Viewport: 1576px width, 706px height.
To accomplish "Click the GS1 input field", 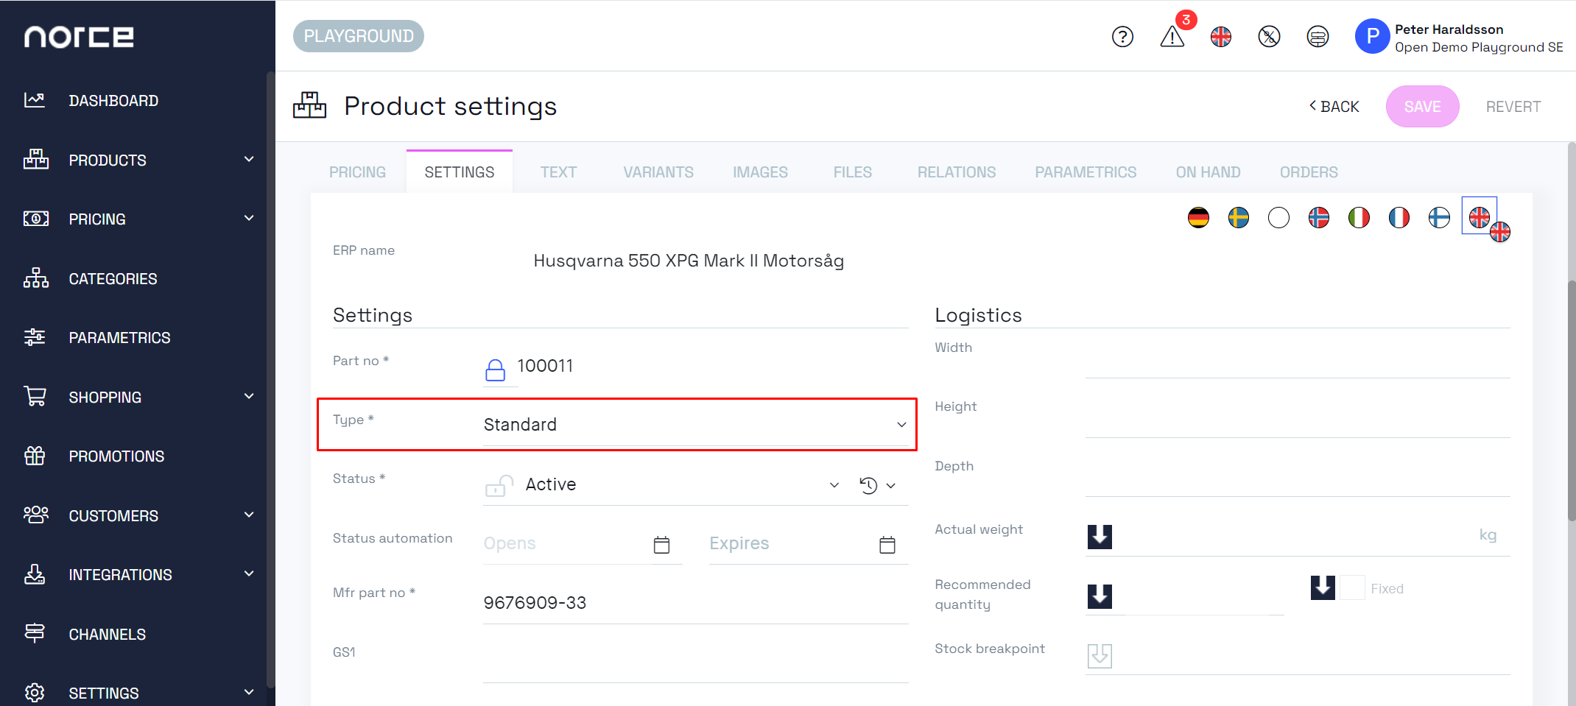I will [x=695, y=663].
